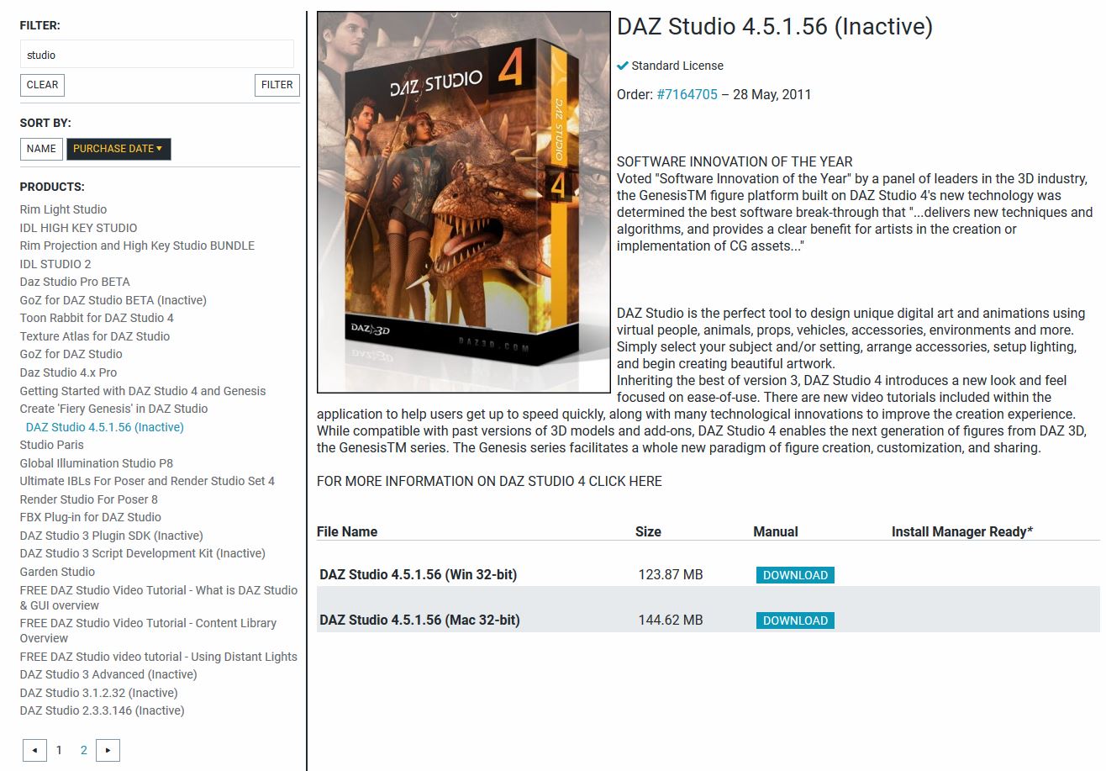This screenshot has width=1106, height=771.
Task: Click 'FOR MORE INFORMATION ON DAZ STUDIO 4 CLICK HERE'
Action: (489, 481)
